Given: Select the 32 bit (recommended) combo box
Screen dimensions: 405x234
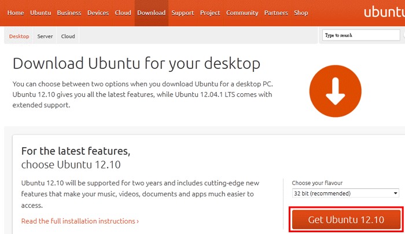Looking at the screenshot, I should pyautogui.click(x=345, y=193).
